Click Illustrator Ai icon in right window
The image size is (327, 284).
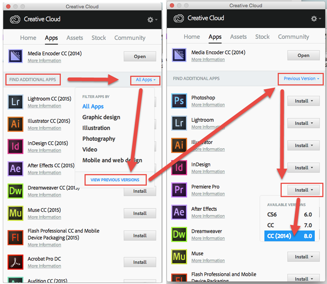click(179, 145)
